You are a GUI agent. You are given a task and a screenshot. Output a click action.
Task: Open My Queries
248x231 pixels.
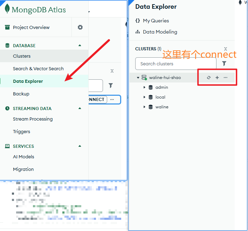(156, 21)
